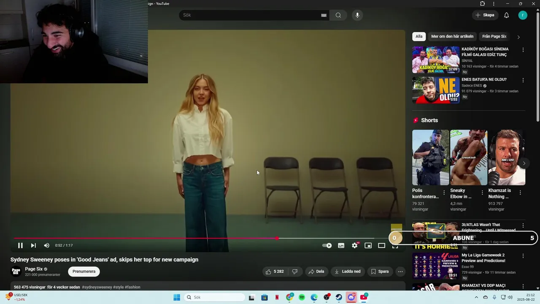The image size is (540, 304).
Task: Open the Page Six channel avatar
Action: pos(16,271)
